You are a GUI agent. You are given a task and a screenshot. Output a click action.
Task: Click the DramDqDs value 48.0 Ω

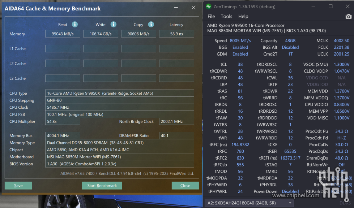(341, 158)
